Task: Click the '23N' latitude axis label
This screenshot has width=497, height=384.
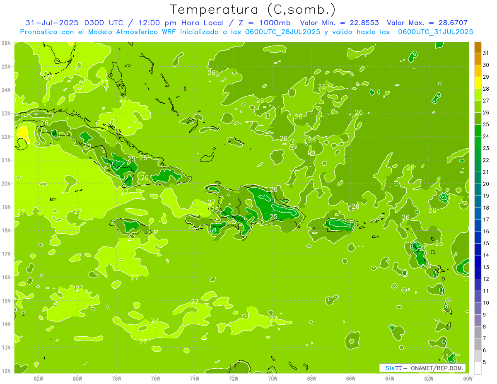Action: (6, 113)
